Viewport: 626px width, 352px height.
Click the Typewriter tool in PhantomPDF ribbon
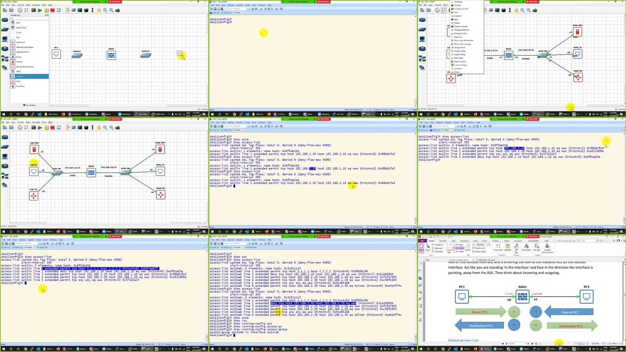[498, 247]
